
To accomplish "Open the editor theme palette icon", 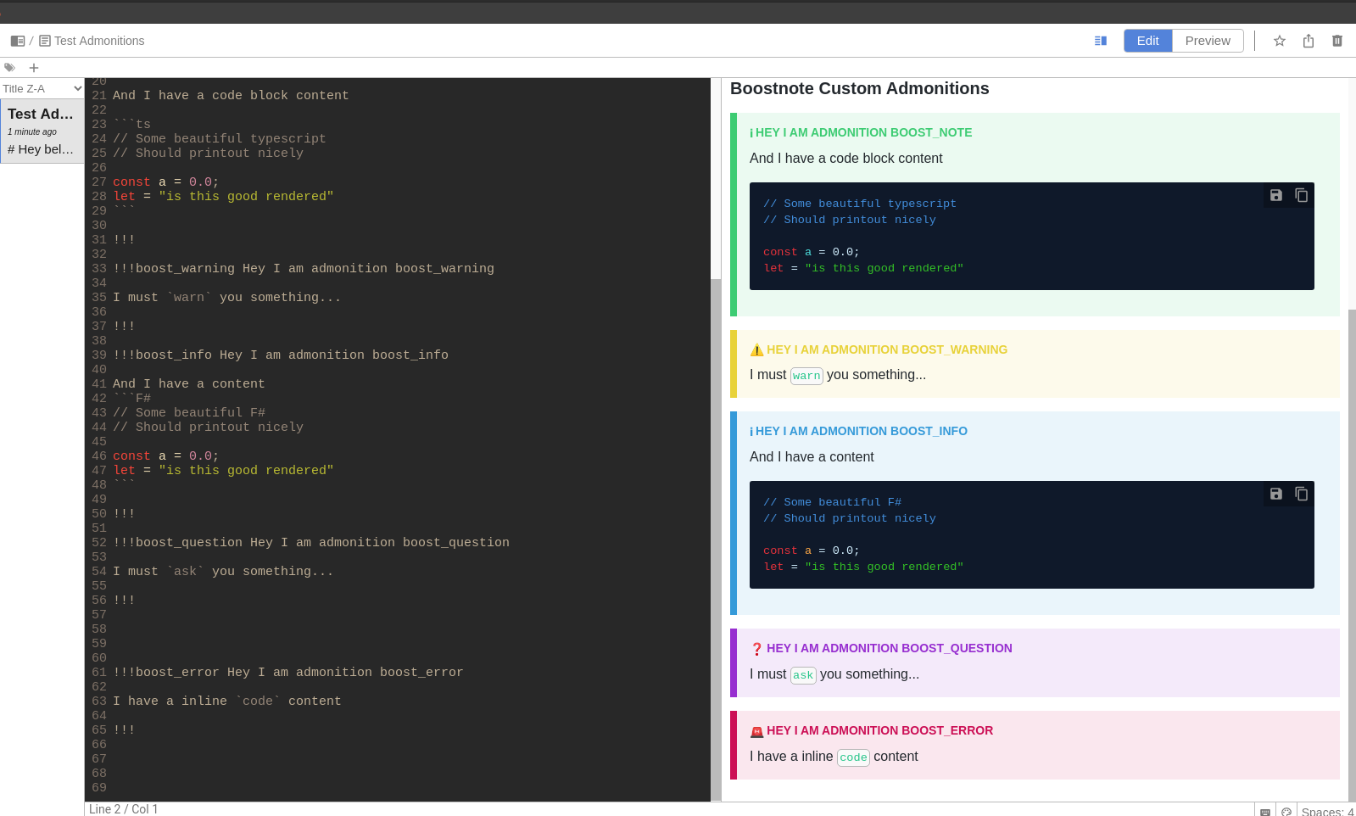I will click(x=1286, y=812).
